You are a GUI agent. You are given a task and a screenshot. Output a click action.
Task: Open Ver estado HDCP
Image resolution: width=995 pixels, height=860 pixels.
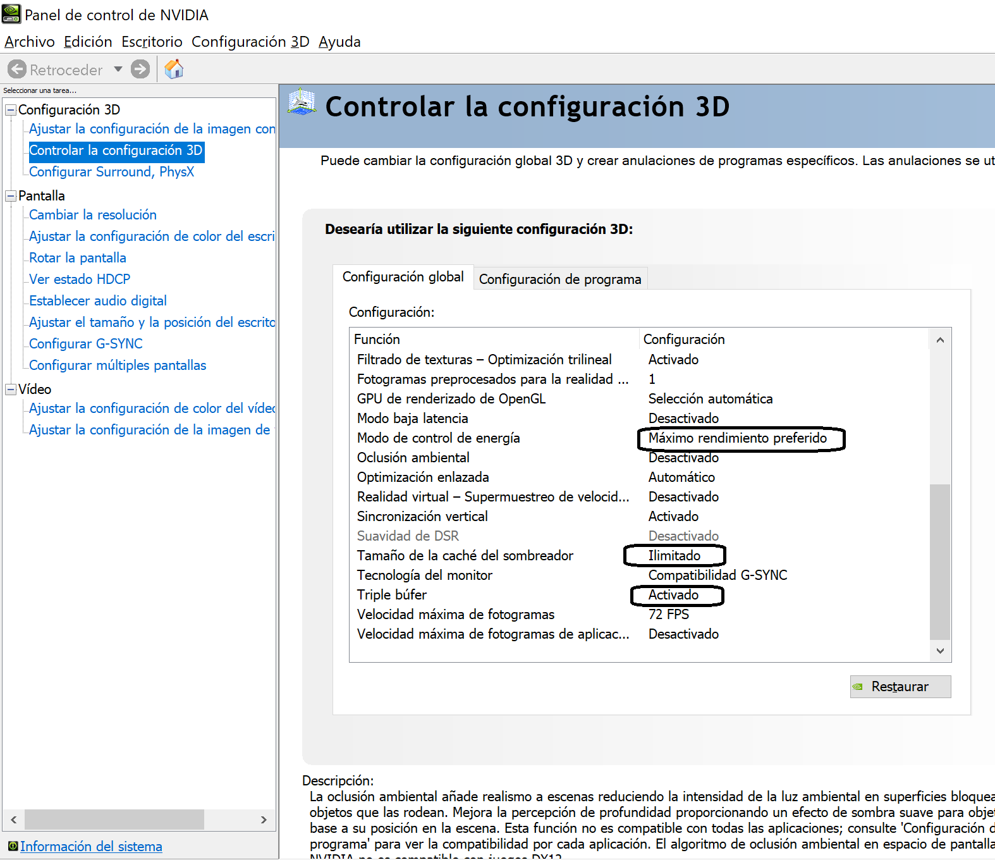coord(80,279)
